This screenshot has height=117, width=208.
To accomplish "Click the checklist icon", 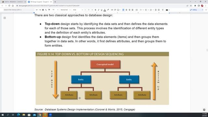I will click(x=141, y=10).
